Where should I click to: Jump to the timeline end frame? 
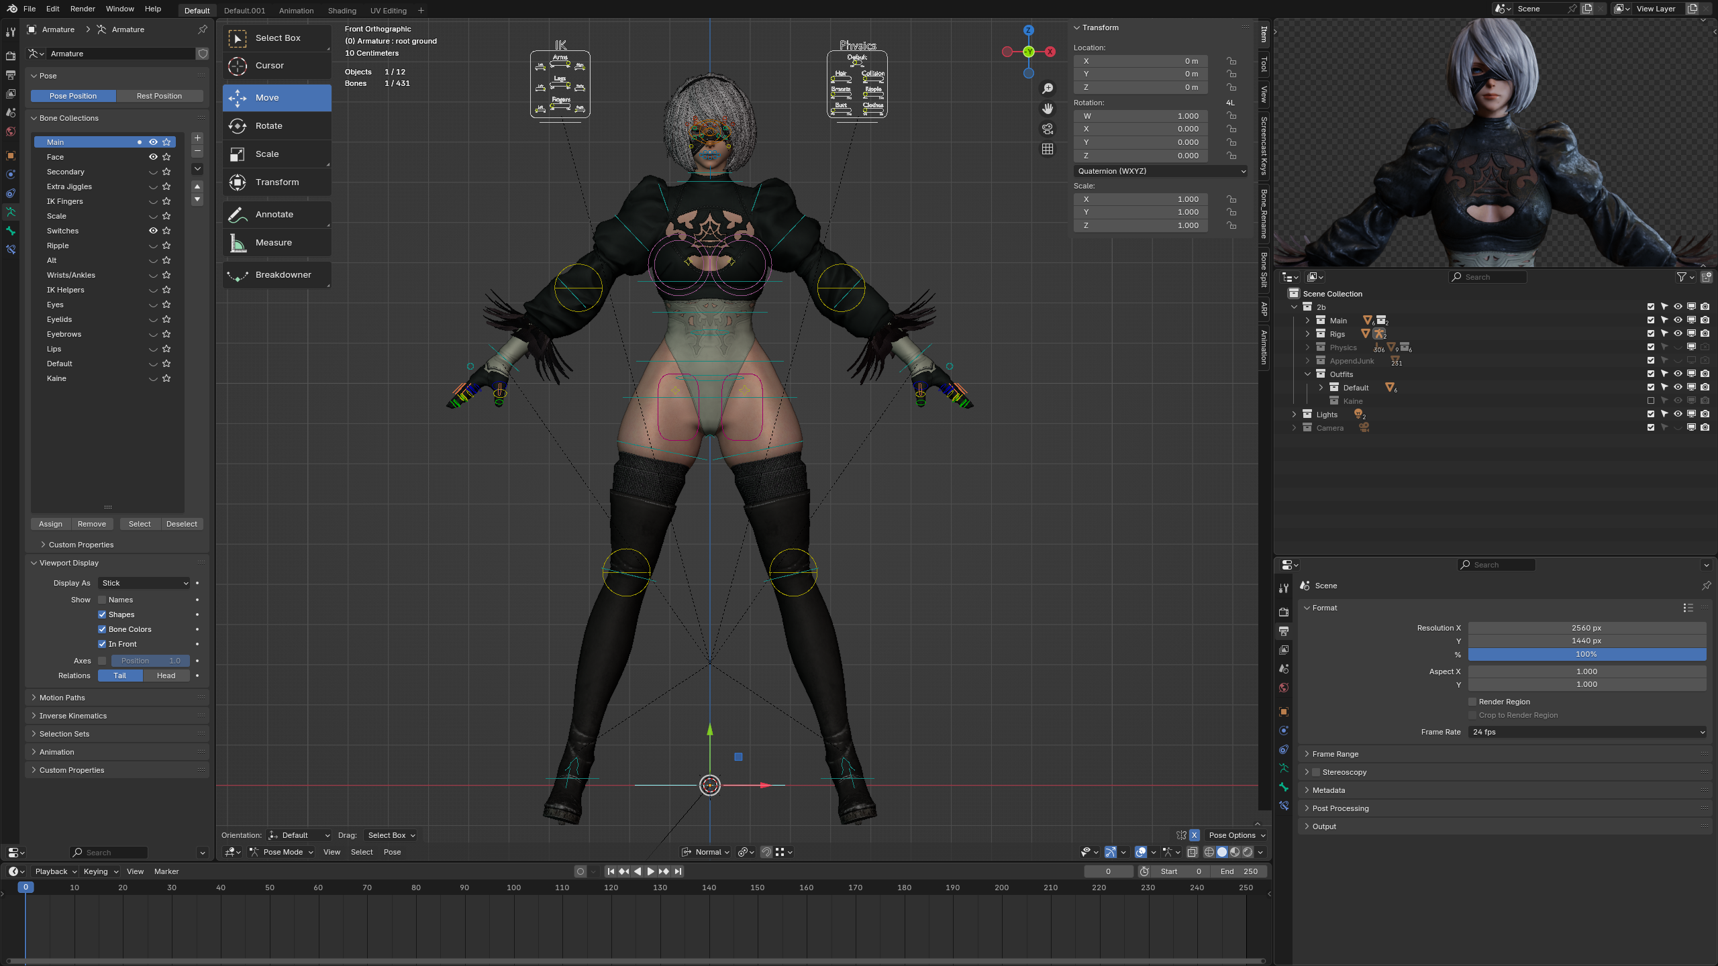[678, 871]
